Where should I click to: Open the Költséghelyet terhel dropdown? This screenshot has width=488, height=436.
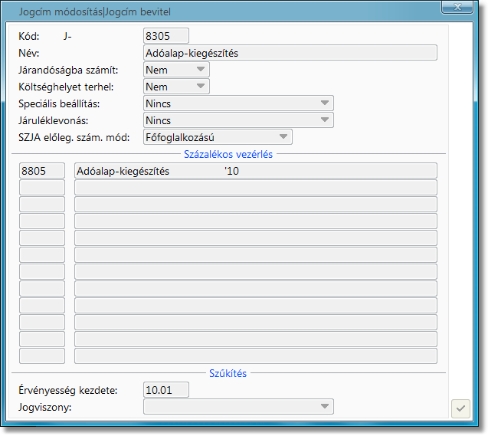[176, 87]
